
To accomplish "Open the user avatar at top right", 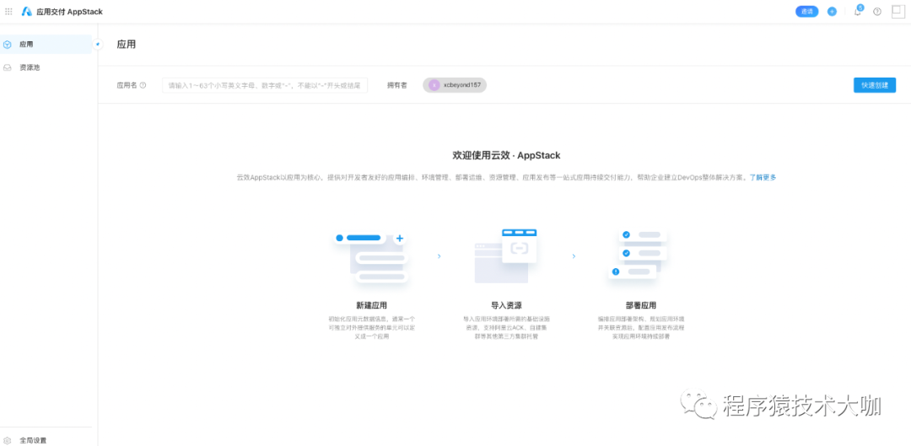I will click(898, 11).
